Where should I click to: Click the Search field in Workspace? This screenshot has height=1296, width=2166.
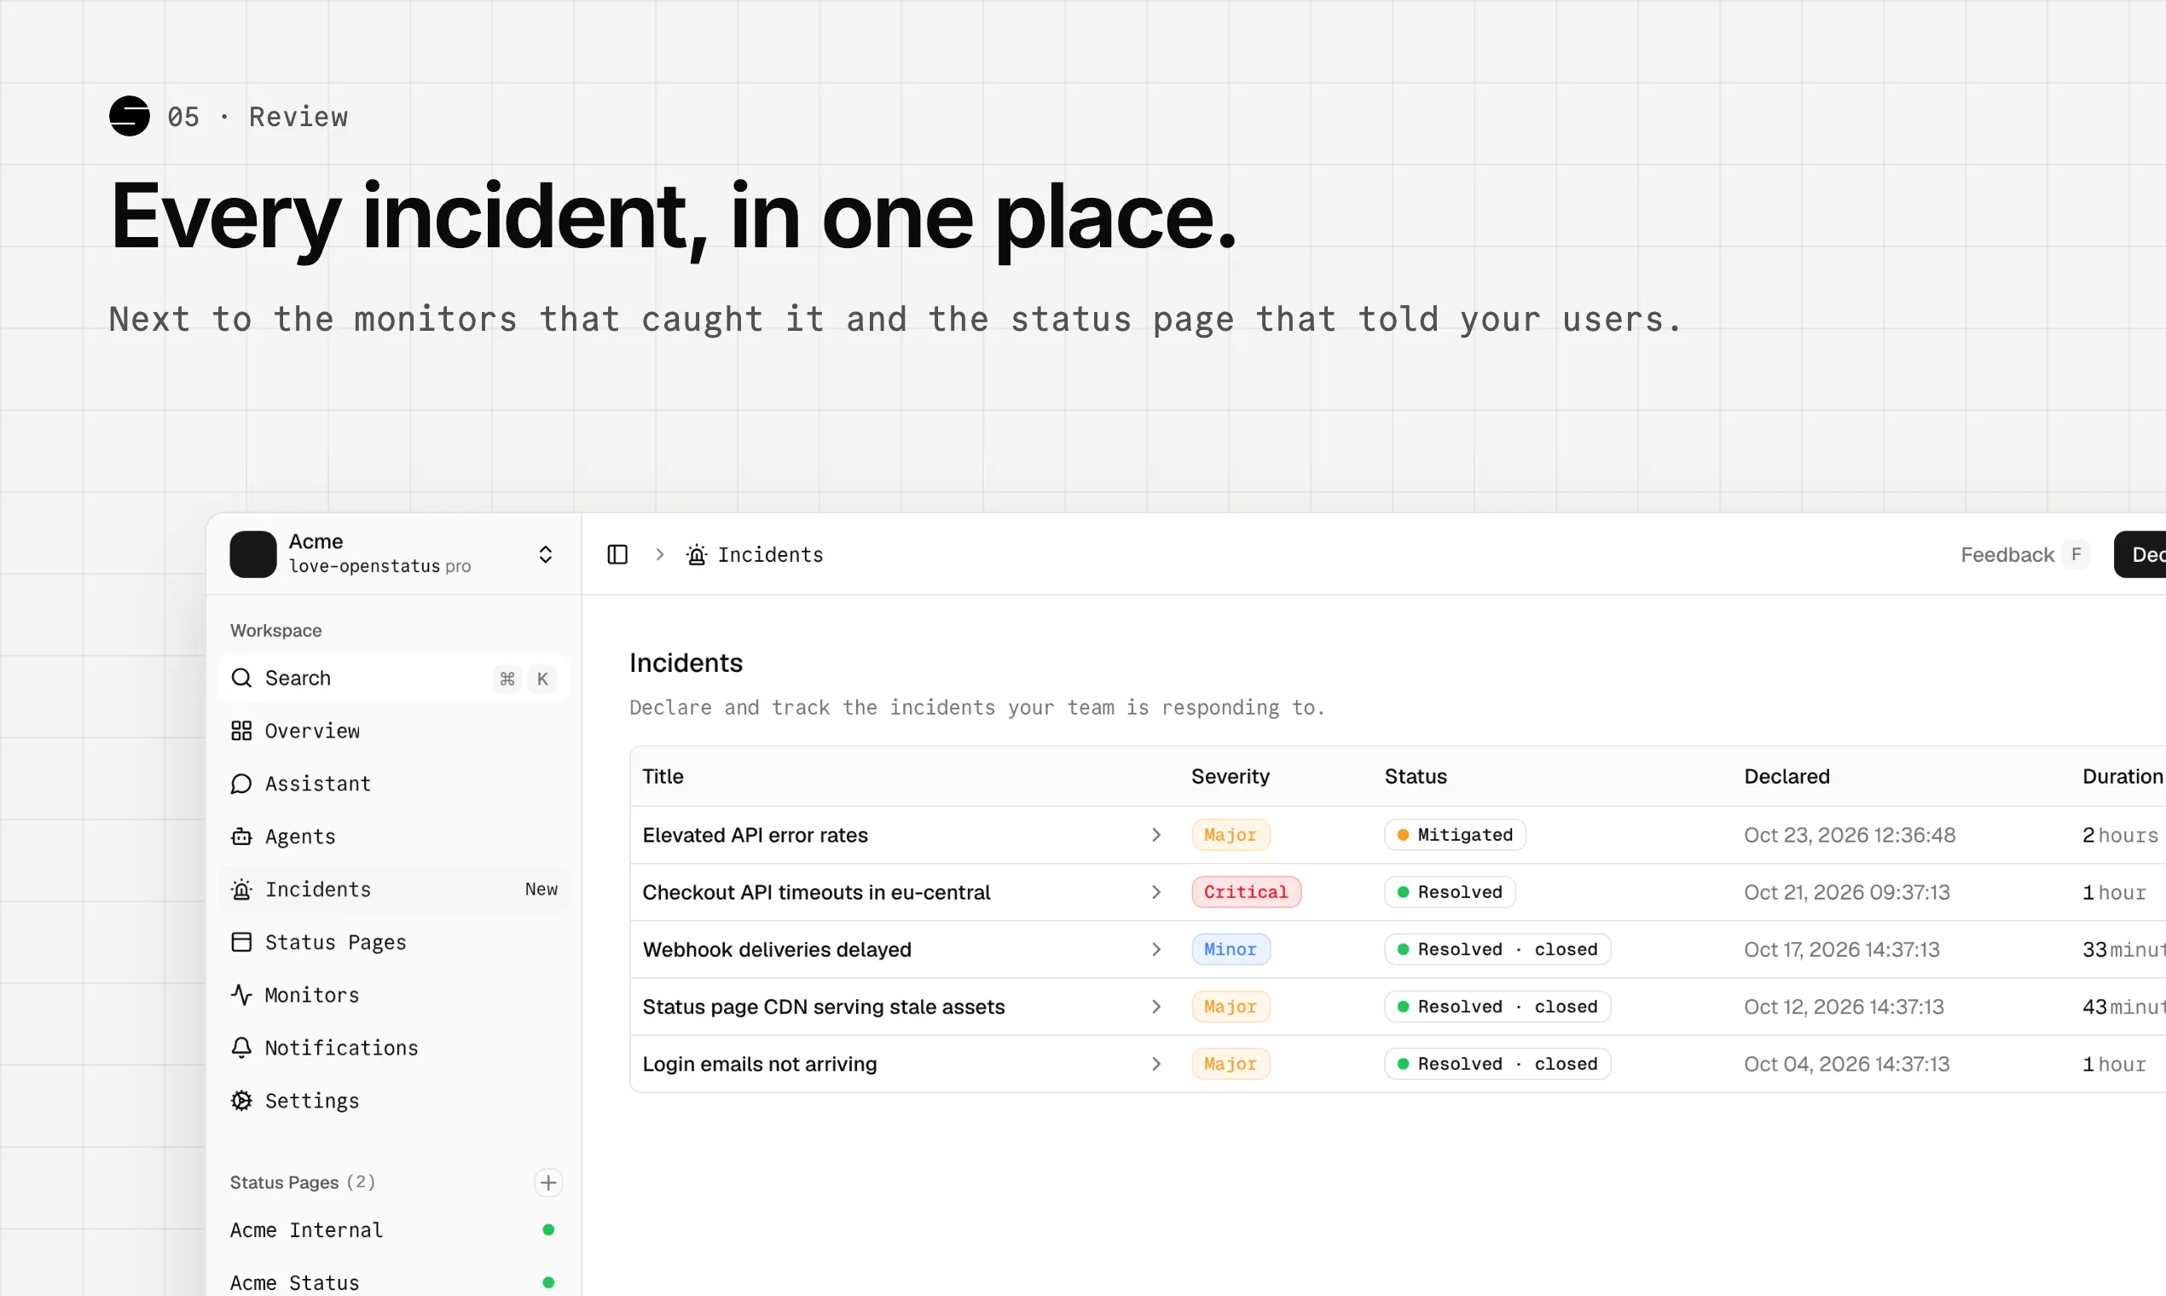(394, 678)
